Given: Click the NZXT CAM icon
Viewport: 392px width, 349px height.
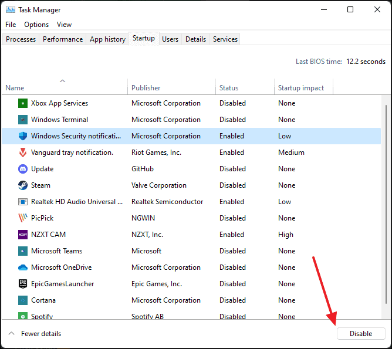Looking at the screenshot, I should tap(23, 235).
